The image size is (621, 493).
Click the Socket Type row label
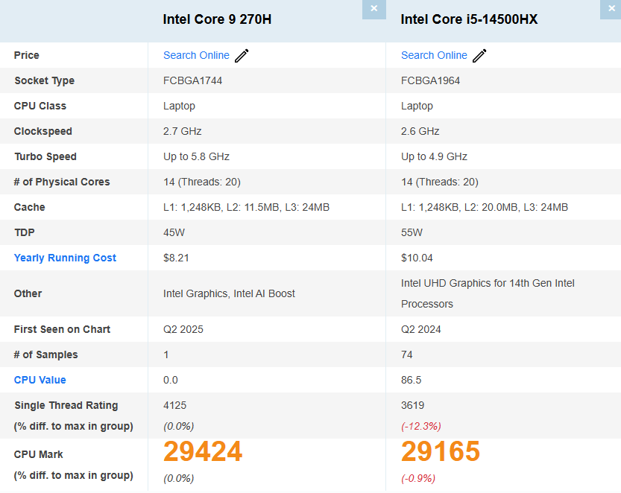tap(43, 80)
